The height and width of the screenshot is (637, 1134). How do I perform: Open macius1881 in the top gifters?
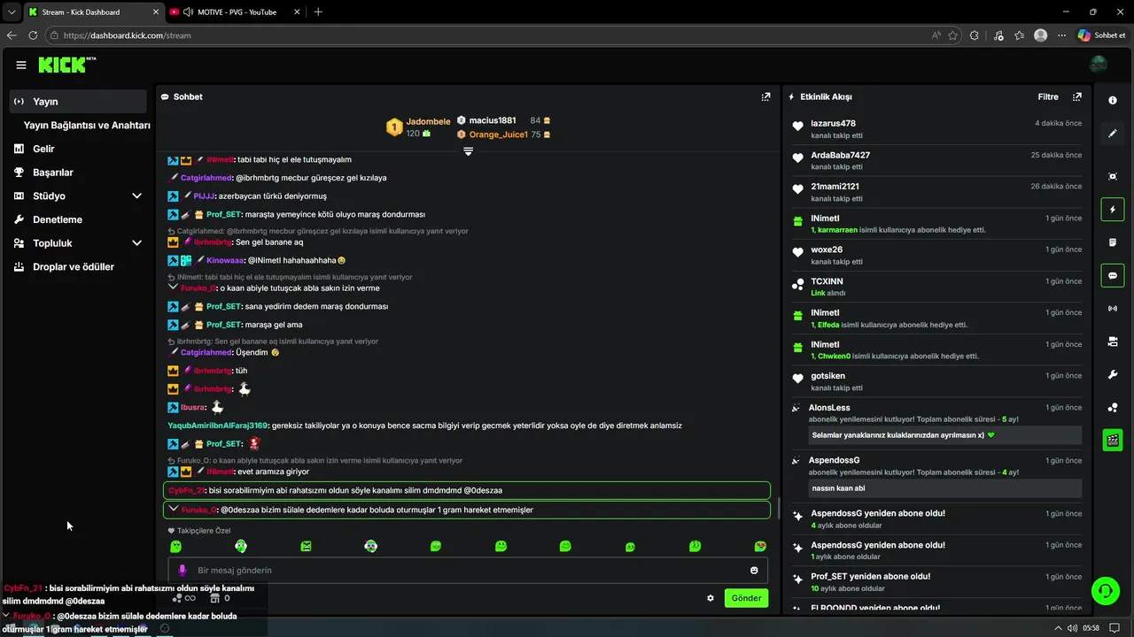493,120
